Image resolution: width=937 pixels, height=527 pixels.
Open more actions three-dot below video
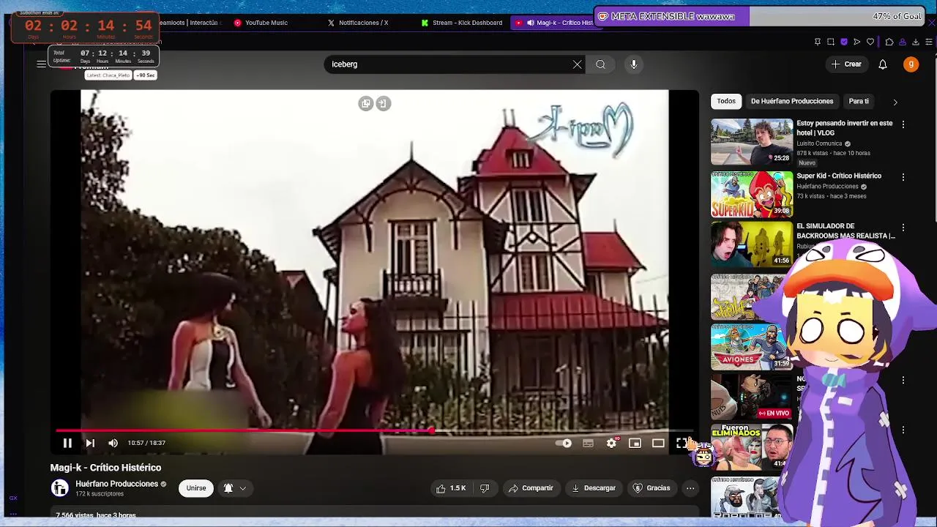point(690,488)
